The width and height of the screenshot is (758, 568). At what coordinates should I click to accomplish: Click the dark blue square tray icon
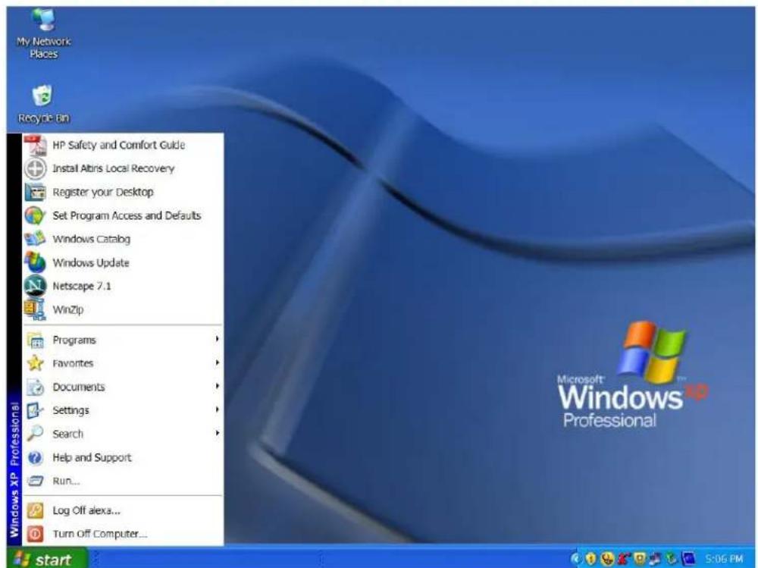point(688,559)
